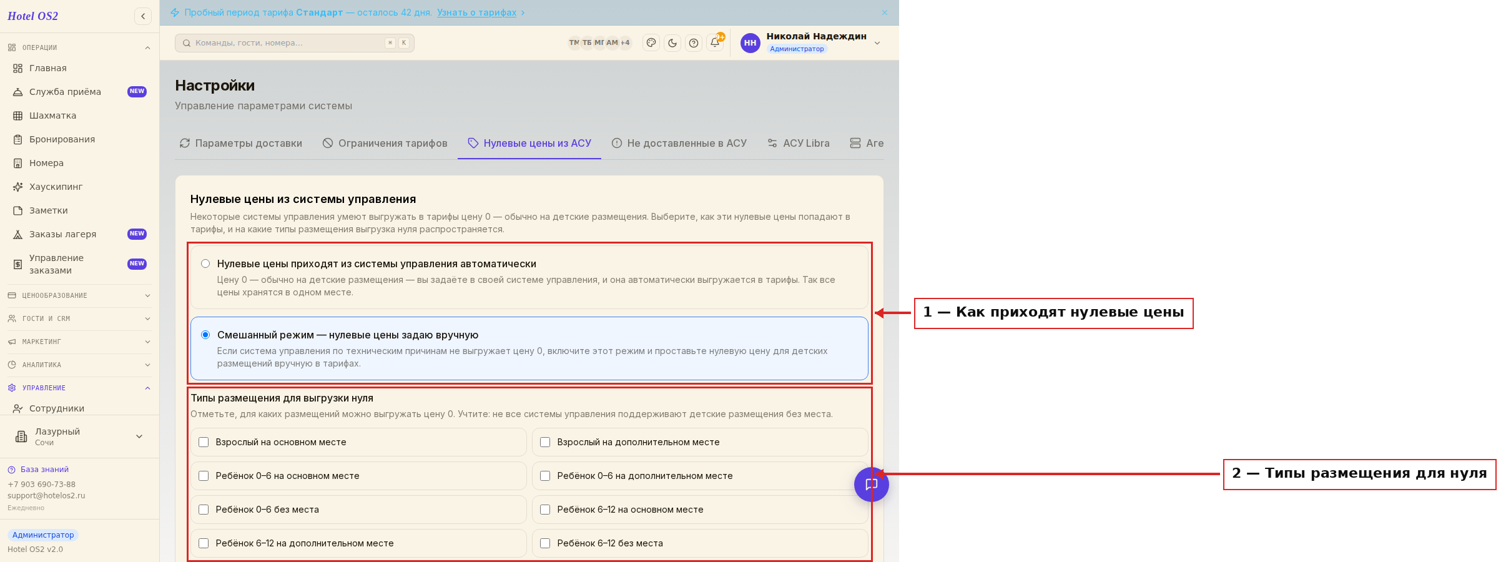Collapse the ОПЕРАЦИИ sidebar group
The width and height of the screenshot is (1511, 562).
pos(79,47)
